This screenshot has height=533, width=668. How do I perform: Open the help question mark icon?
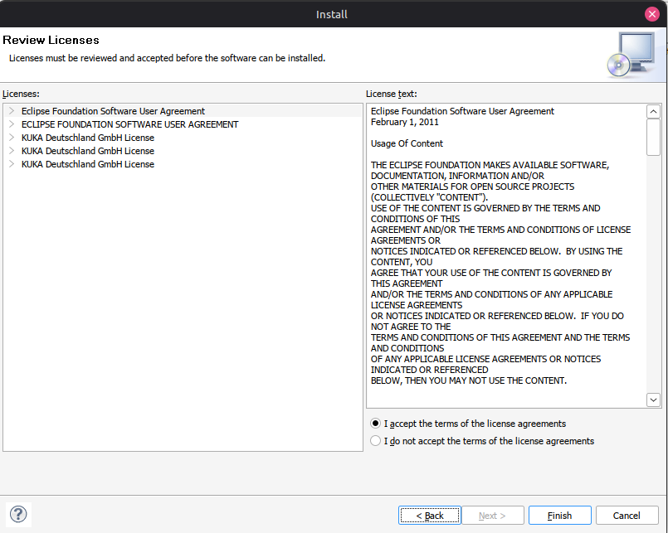(x=18, y=514)
